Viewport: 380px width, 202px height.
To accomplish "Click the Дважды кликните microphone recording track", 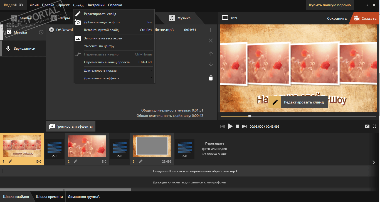I will point(190,182).
